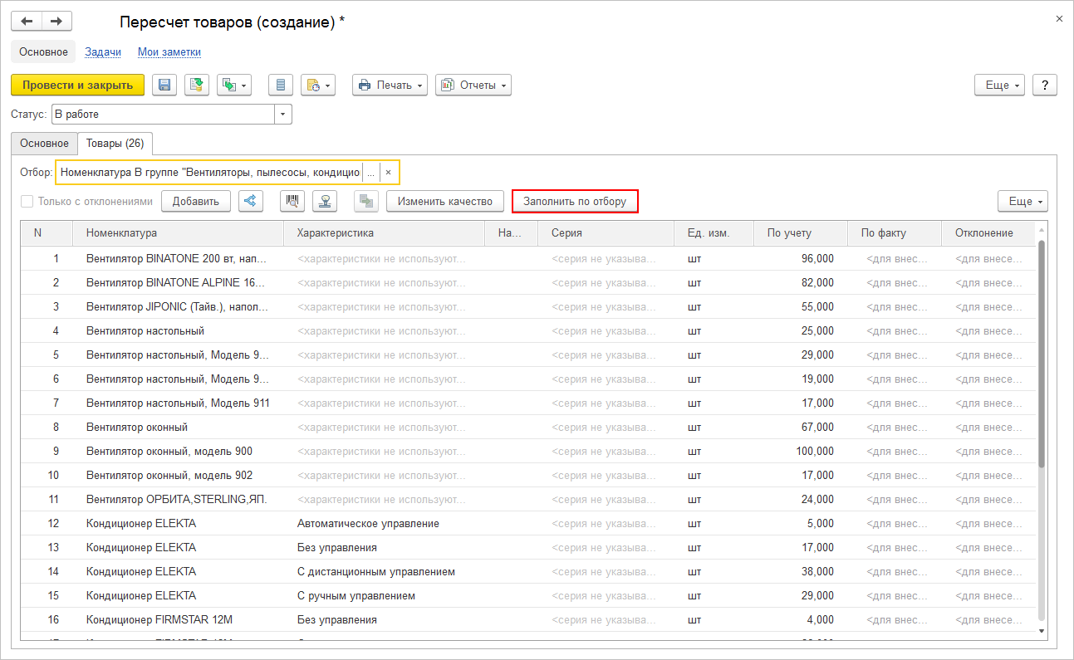Click the back arrow navigation button
The height and width of the screenshot is (660, 1074).
click(x=27, y=22)
